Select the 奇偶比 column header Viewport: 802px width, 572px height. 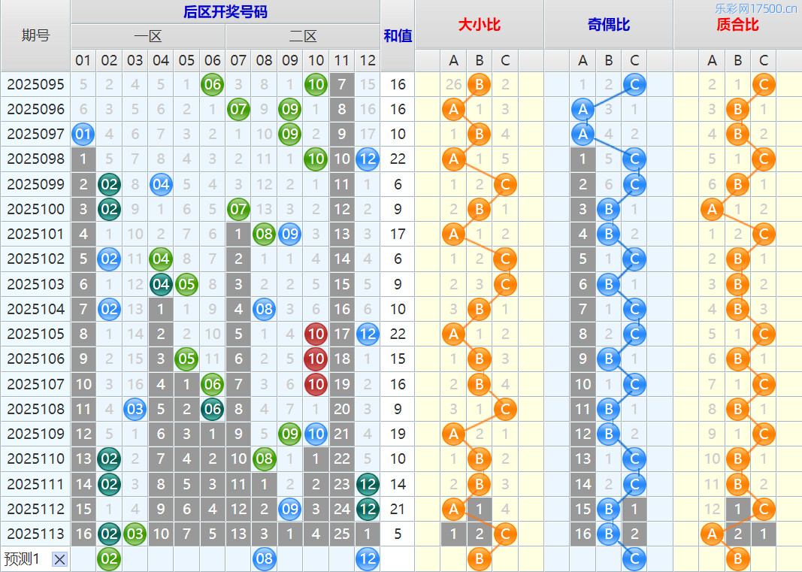[x=608, y=25]
